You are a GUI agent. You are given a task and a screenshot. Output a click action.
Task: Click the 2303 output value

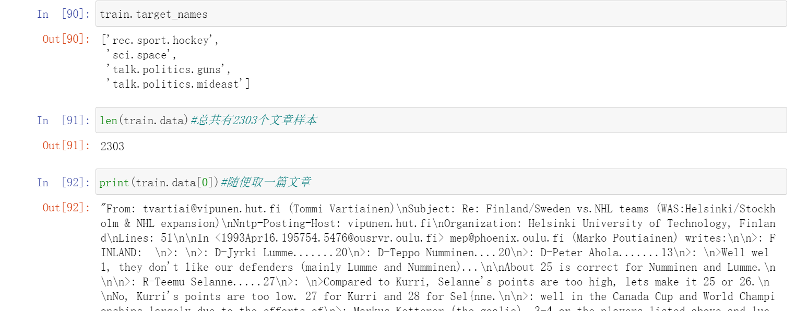pyautogui.click(x=112, y=146)
